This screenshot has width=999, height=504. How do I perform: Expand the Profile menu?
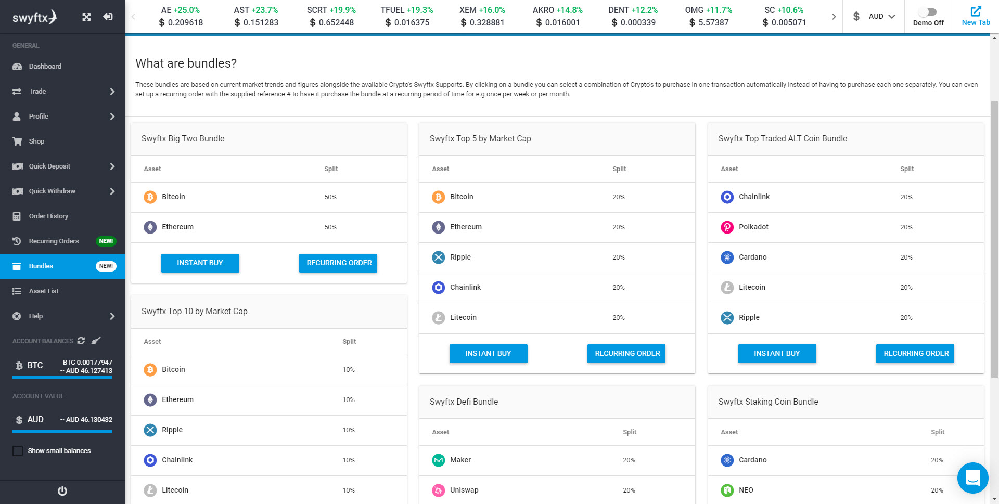pyautogui.click(x=62, y=117)
